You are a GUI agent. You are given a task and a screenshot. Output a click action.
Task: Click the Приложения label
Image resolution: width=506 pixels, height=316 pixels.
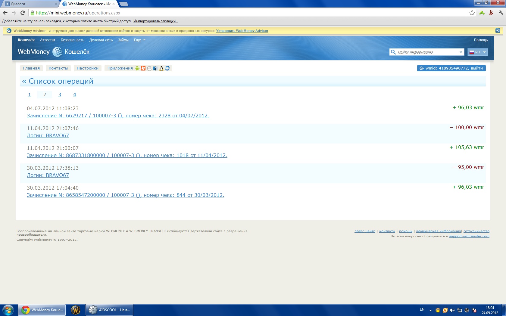[x=120, y=68]
